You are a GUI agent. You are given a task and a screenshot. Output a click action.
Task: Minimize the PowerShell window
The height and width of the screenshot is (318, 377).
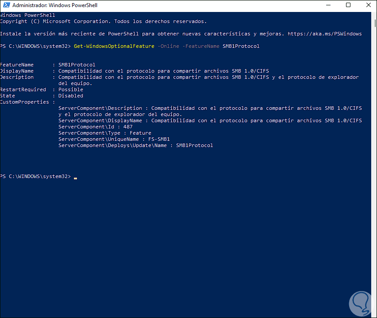click(327, 5)
